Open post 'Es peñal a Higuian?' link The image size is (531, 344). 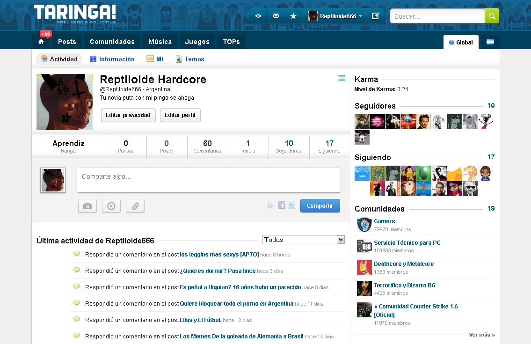click(240, 287)
